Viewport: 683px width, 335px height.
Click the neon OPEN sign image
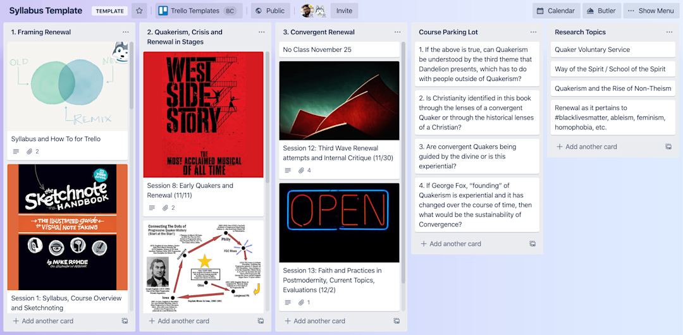340,222
